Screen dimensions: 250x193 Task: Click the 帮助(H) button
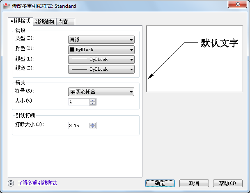(228, 183)
